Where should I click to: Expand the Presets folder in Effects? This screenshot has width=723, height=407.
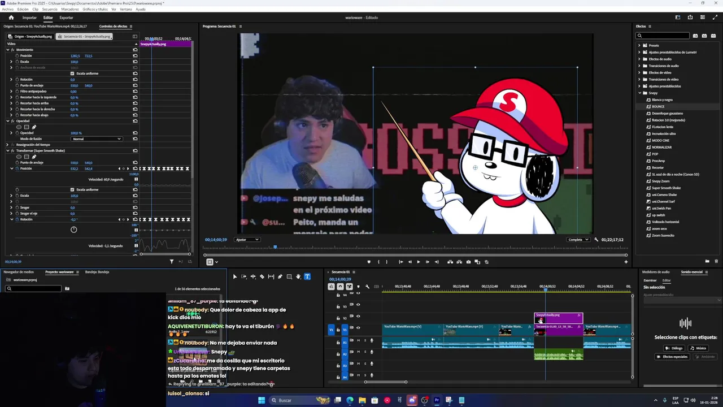point(639,45)
